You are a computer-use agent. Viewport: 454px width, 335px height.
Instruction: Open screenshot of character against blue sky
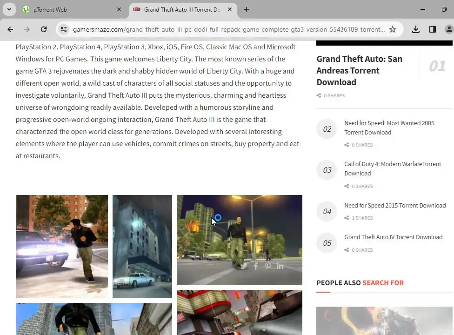(x=94, y=319)
